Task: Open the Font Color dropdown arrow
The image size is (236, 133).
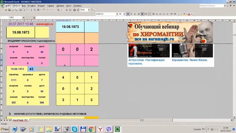Action: pyautogui.click(x=191, y=14)
